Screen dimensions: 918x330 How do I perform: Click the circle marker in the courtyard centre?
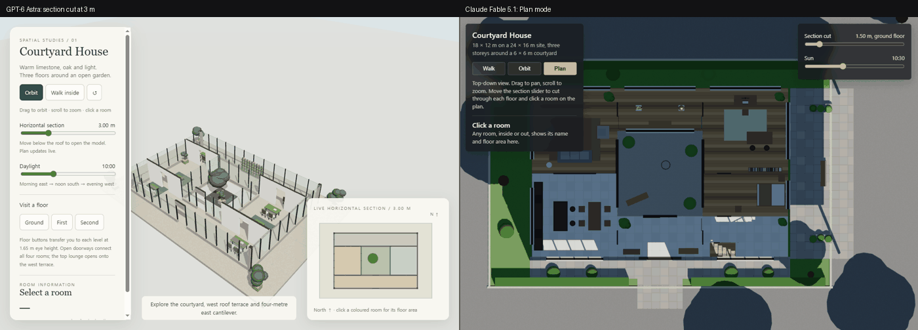666,165
